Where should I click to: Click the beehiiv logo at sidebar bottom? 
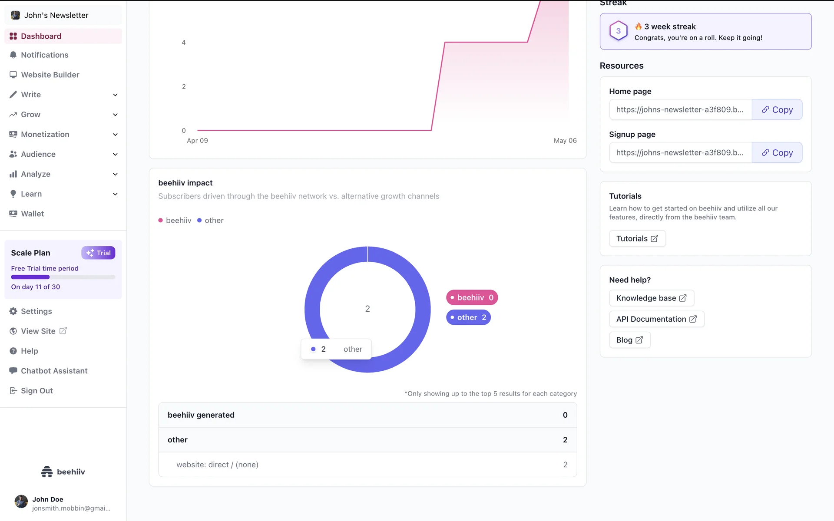(x=63, y=472)
